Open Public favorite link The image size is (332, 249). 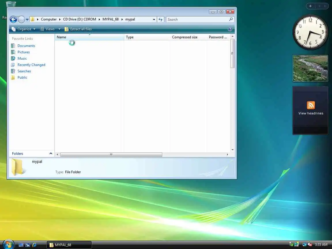point(22,78)
